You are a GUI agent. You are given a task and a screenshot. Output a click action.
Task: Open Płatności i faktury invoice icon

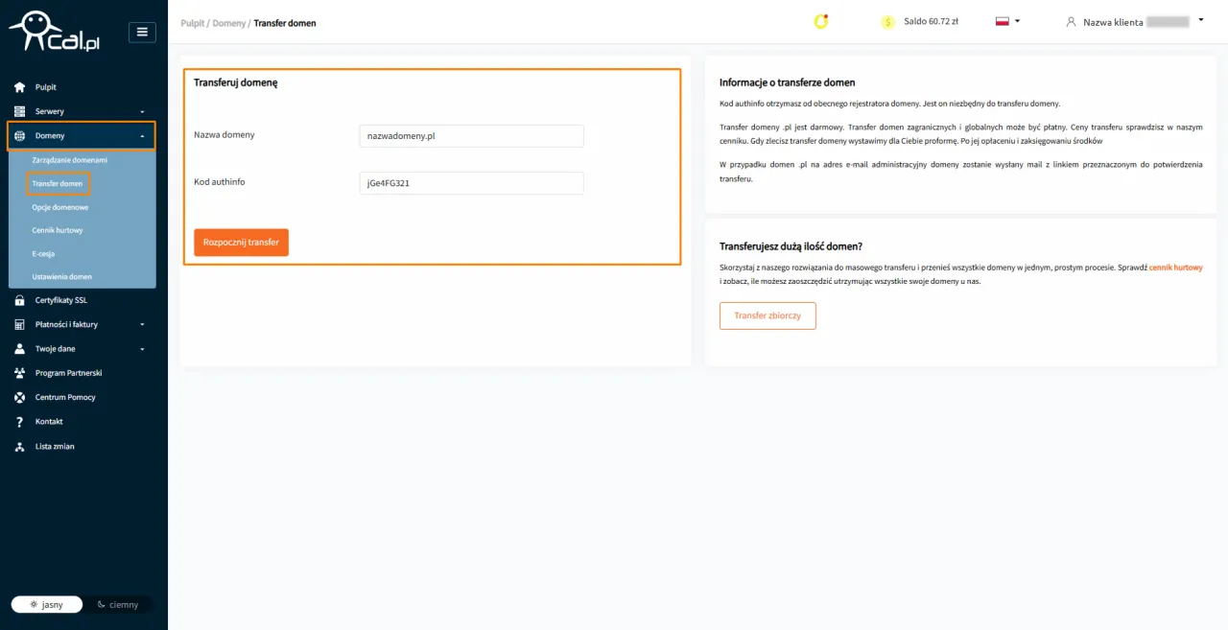pyautogui.click(x=19, y=324)
